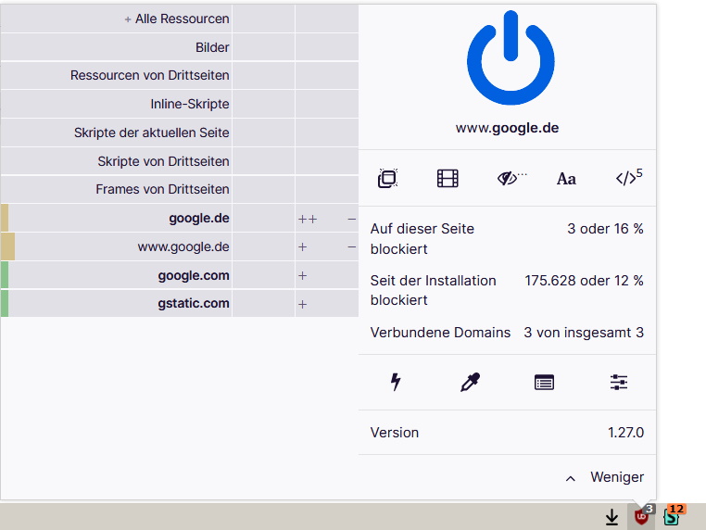Click the blocked minus cell for www.google.de
The image size is (706, 530).
pyautogui.click(x=351, y=246)
